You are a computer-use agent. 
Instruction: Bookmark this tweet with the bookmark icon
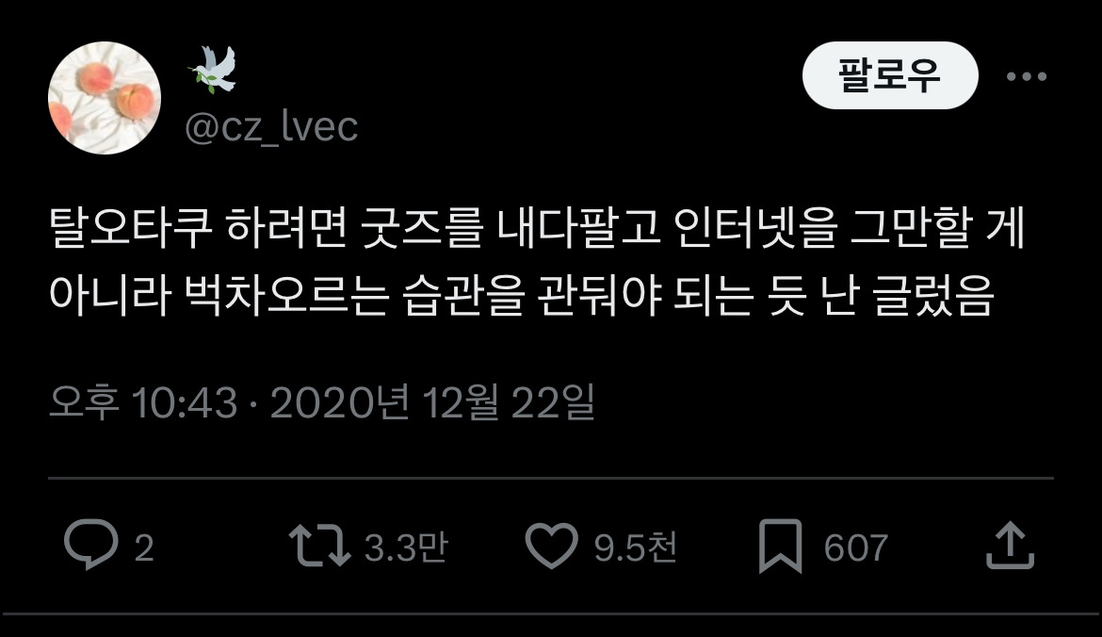click(x=780, y=547)
